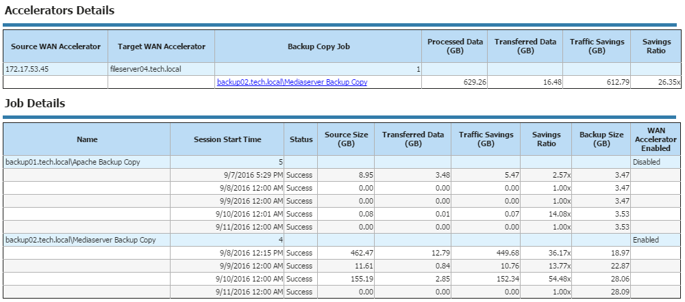Select the 629.26 processed data value

point(454,82)
